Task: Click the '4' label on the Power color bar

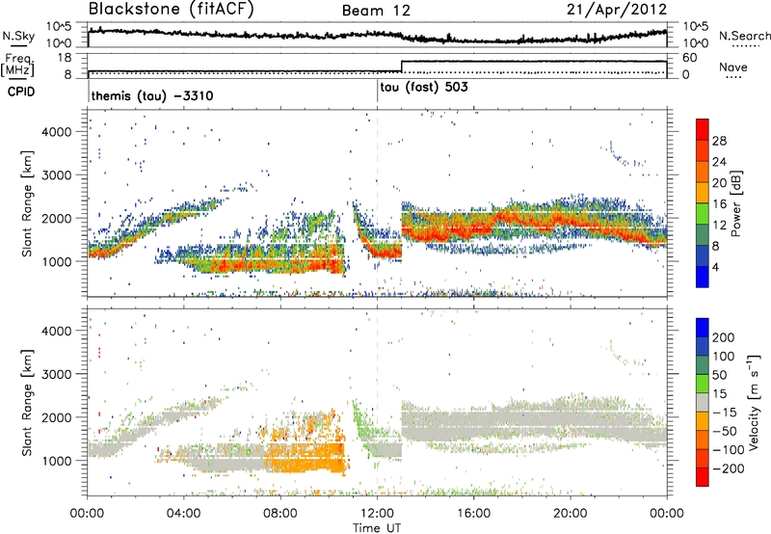Action: tap(715, 267)
